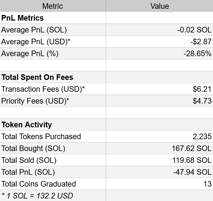This screenshot has width=213, height=201.
Task: Select the Value column header
Action: pos(159,6)
